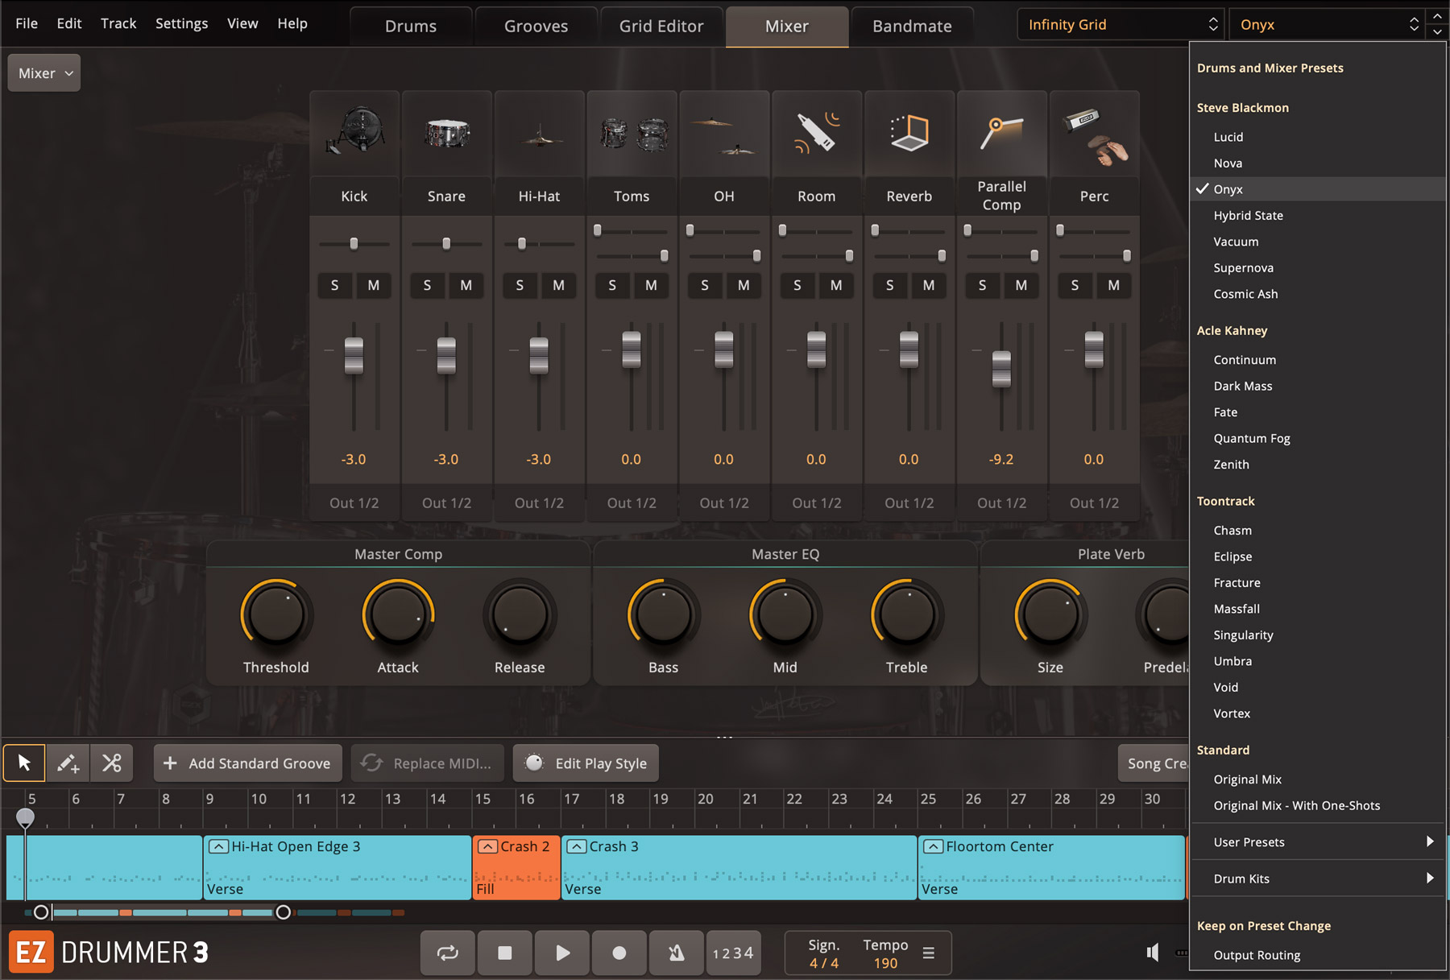Select the scissors cut tool
Image resolution: width=1450 pixels, height=980 pixels.
[x=111, y=763]
